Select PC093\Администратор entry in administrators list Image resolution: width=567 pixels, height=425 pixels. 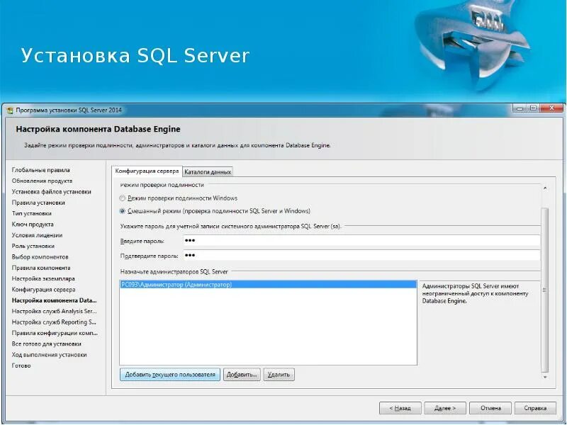tap(268, 285)
